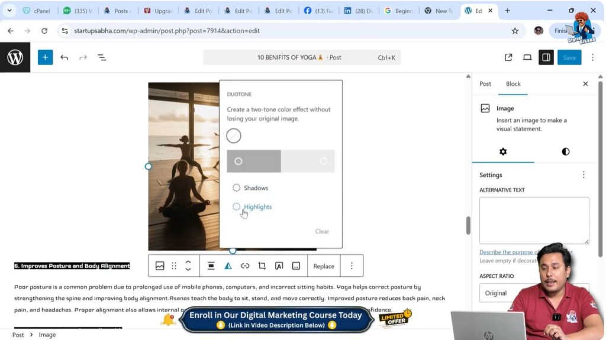The width and height of the screenshot is (606, 340).
Task: Toggle the settings sidebar icon
Action: tap(546, 57)
